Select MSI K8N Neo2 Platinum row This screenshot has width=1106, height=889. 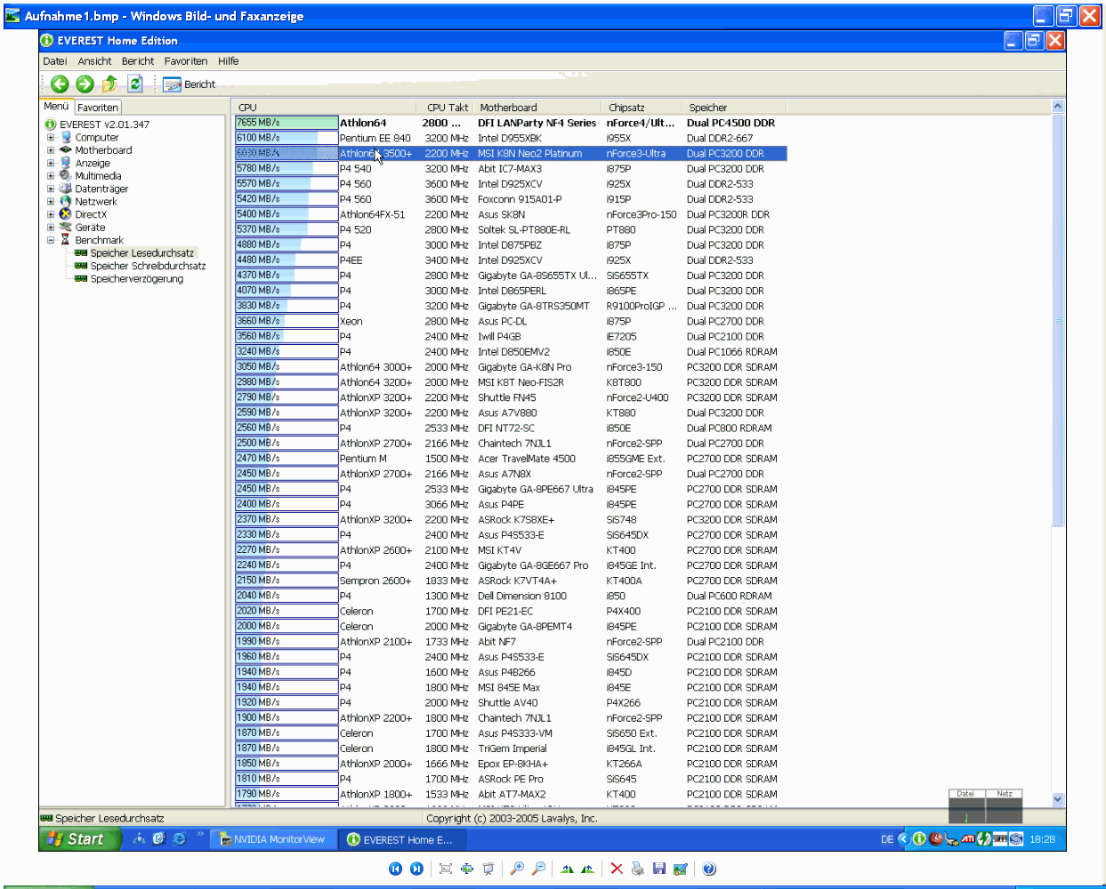[x=511, y=153]
